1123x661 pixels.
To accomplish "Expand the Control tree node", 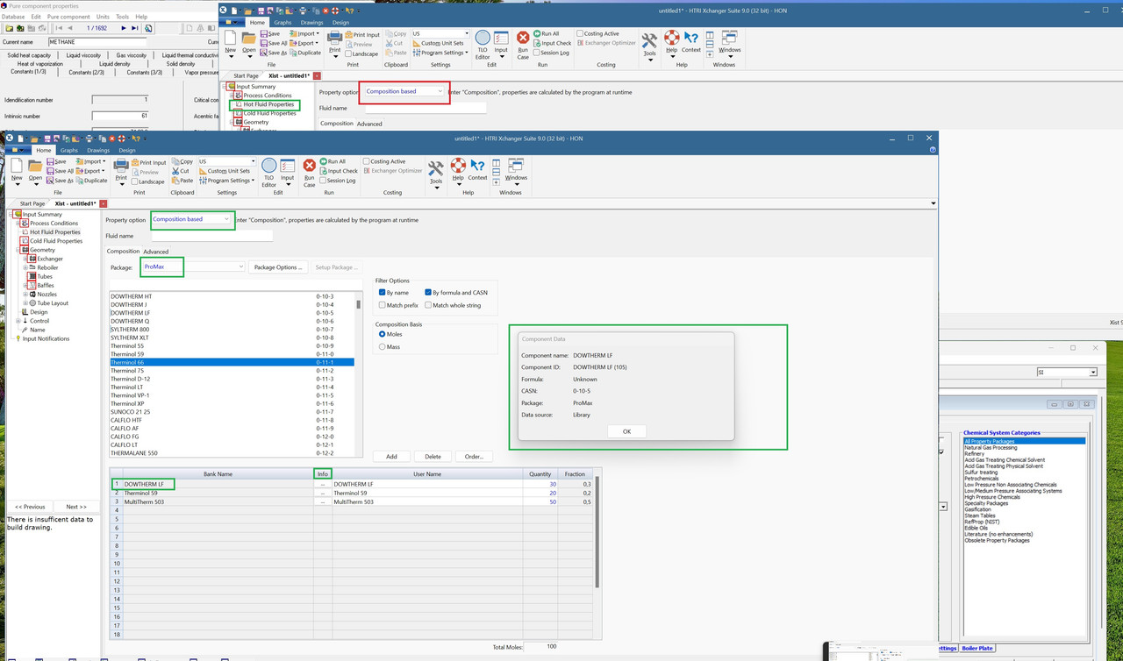I will [x=18, y=321].
